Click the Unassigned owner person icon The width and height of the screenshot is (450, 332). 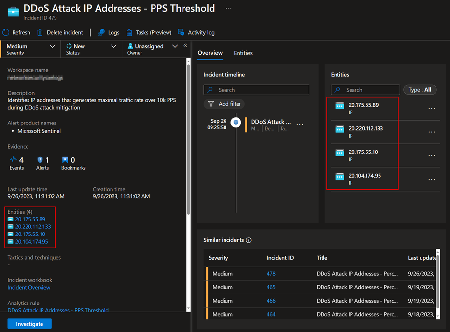[130, 46]
